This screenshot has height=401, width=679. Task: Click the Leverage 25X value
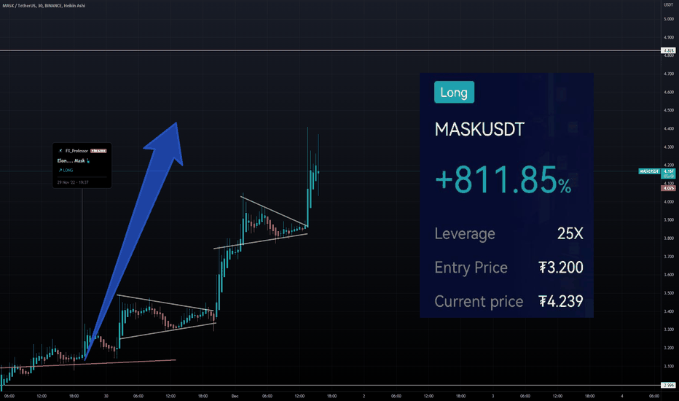[x=570, y=233]
